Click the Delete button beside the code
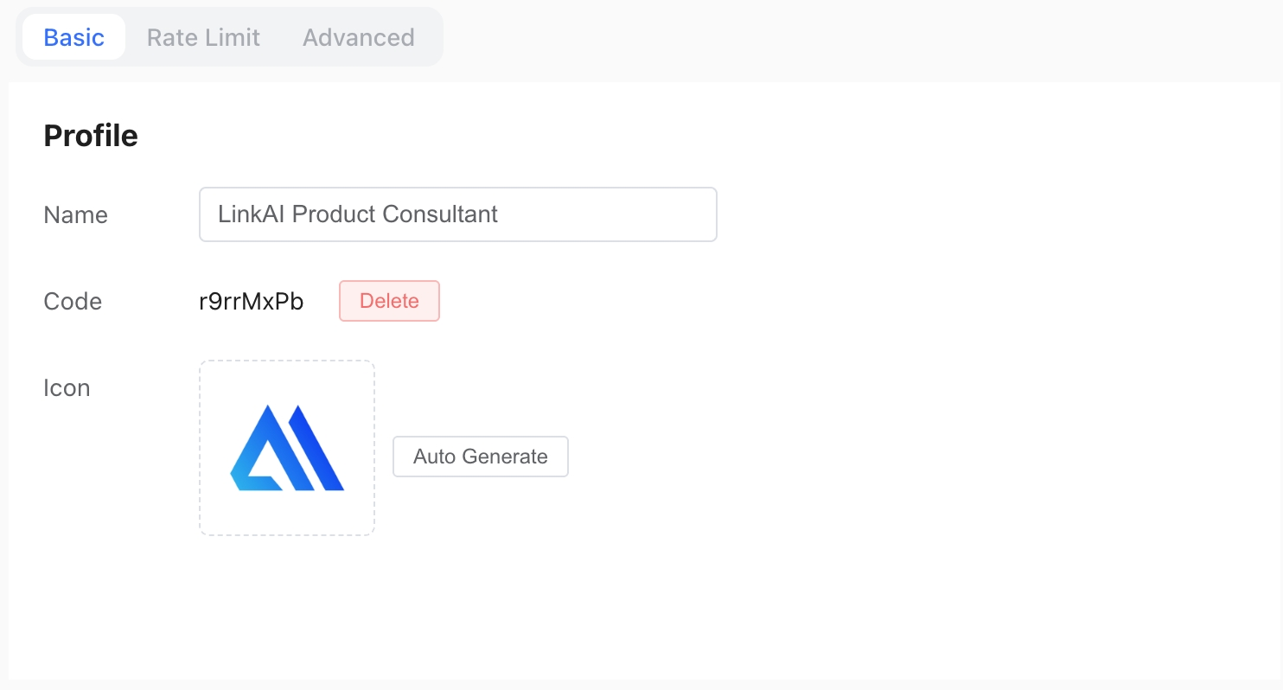 389,301
